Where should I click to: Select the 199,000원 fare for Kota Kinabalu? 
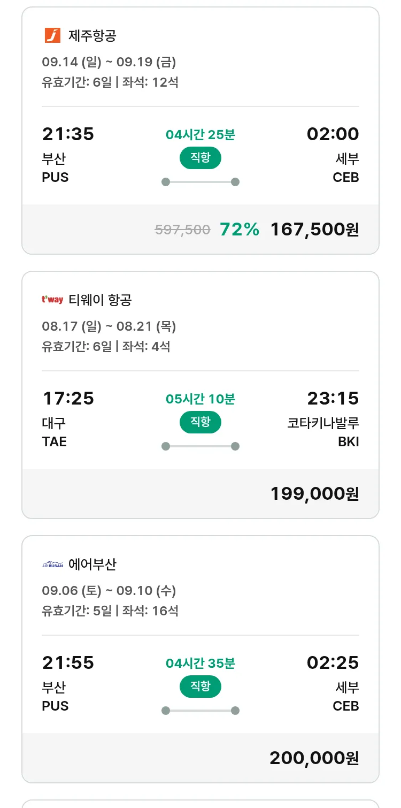(314, 493)
